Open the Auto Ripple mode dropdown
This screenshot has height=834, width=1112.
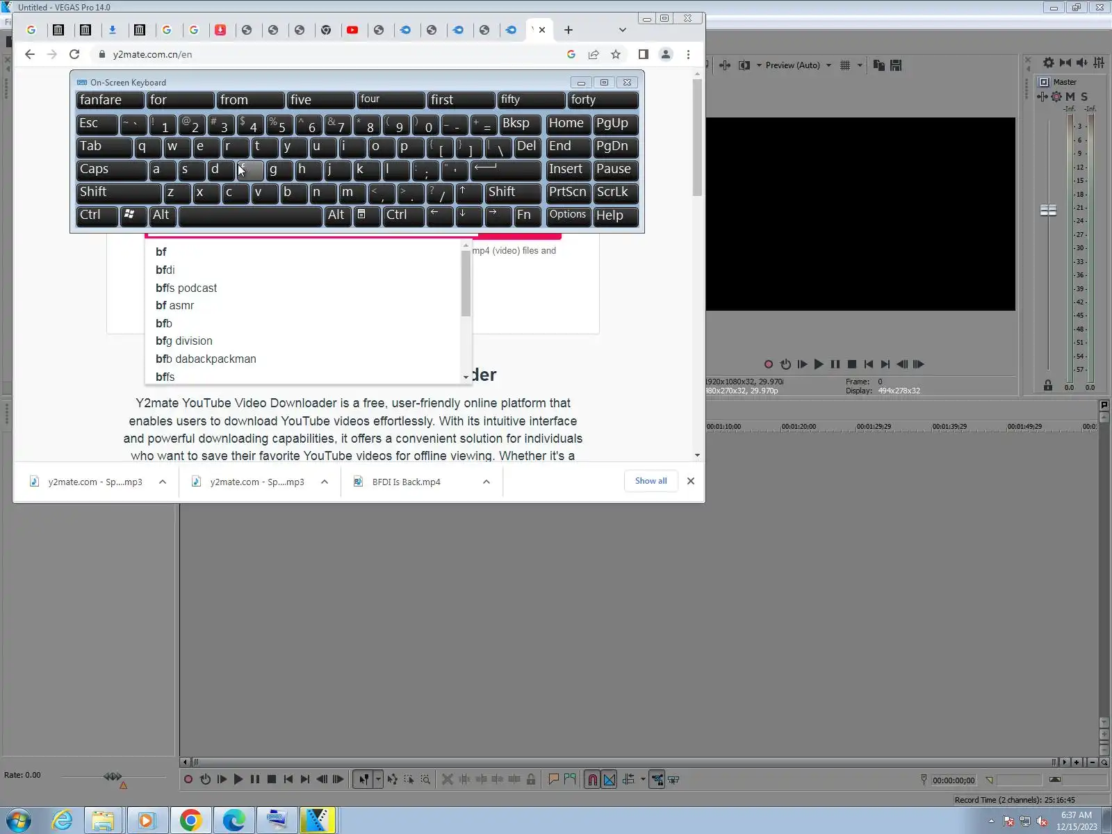643,780
